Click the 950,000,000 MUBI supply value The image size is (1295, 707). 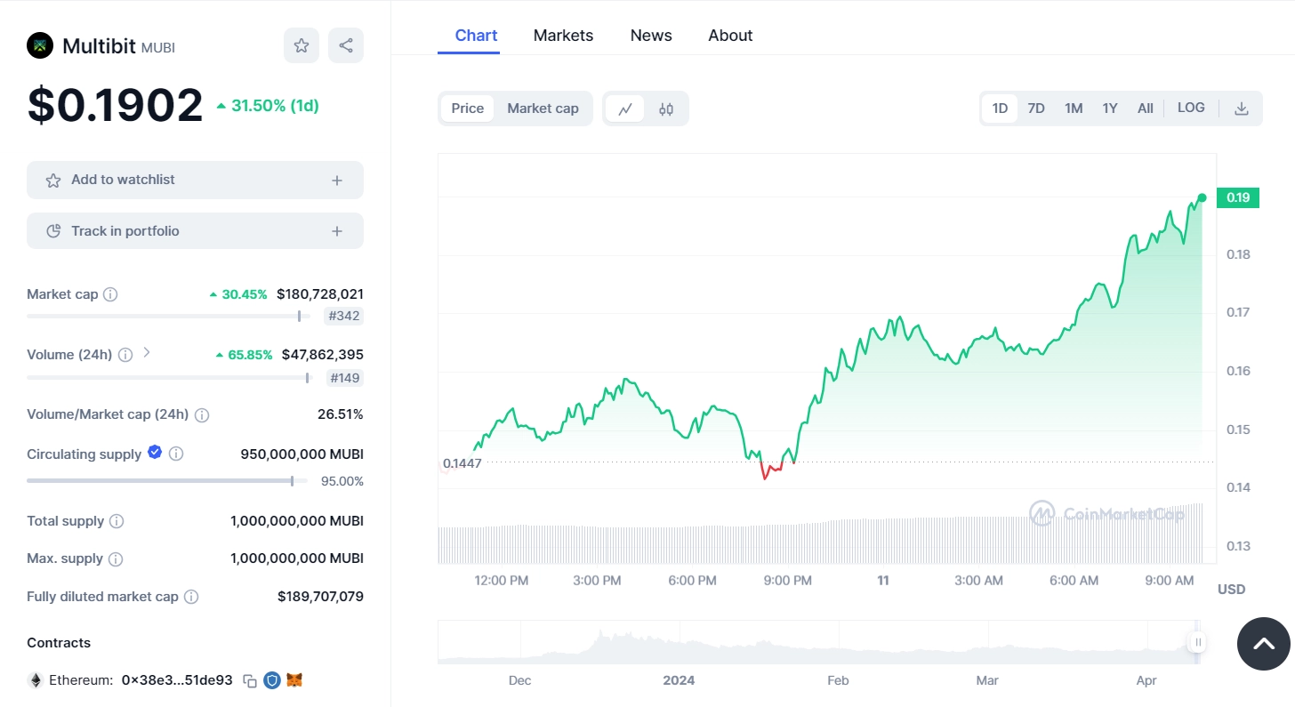(x=302, y=454)
